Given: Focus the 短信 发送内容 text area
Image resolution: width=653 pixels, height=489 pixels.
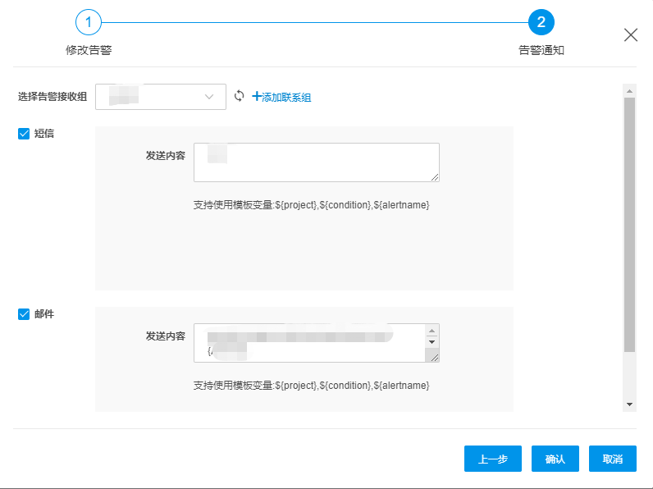Looking at the screenshot, I should point(317,162).
